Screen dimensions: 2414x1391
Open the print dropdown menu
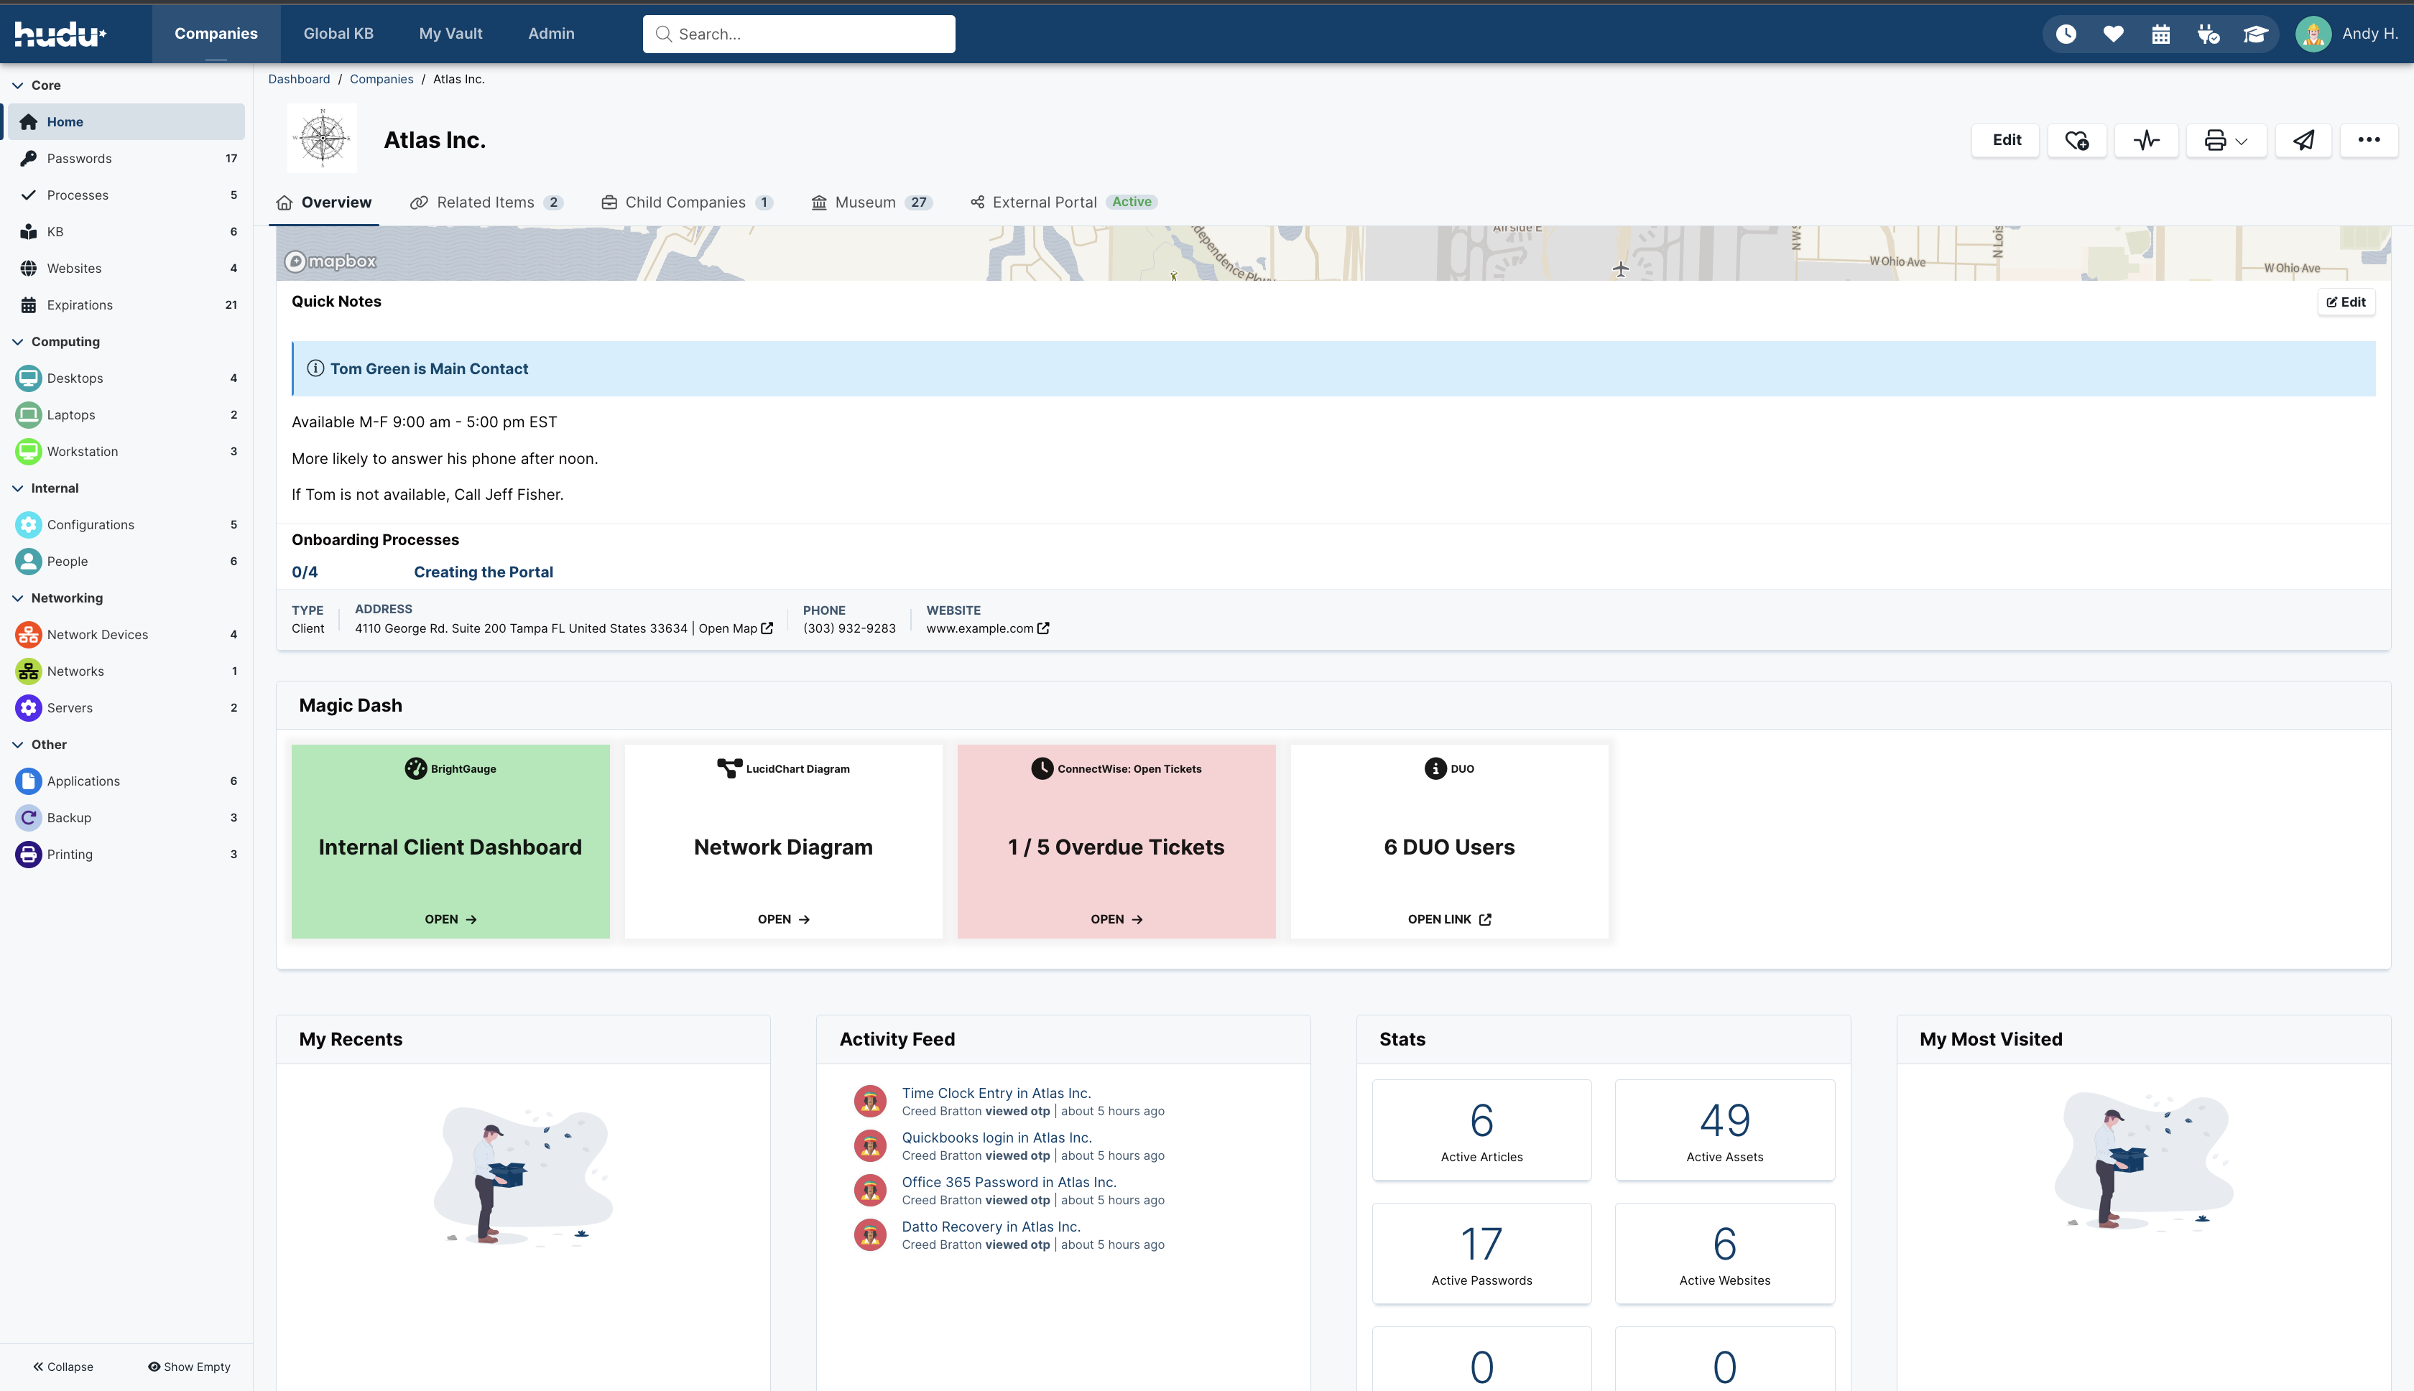(2225, 141)
